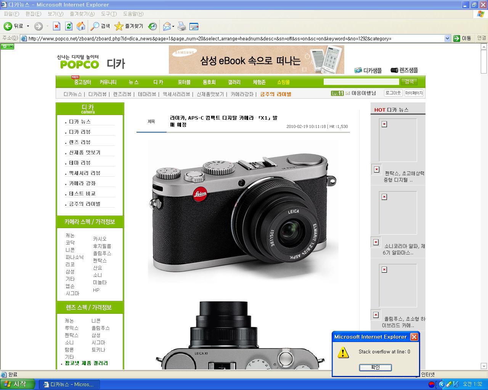Click the 연결 links toolbar label
The image size is (488, 390).
[482, 38]
